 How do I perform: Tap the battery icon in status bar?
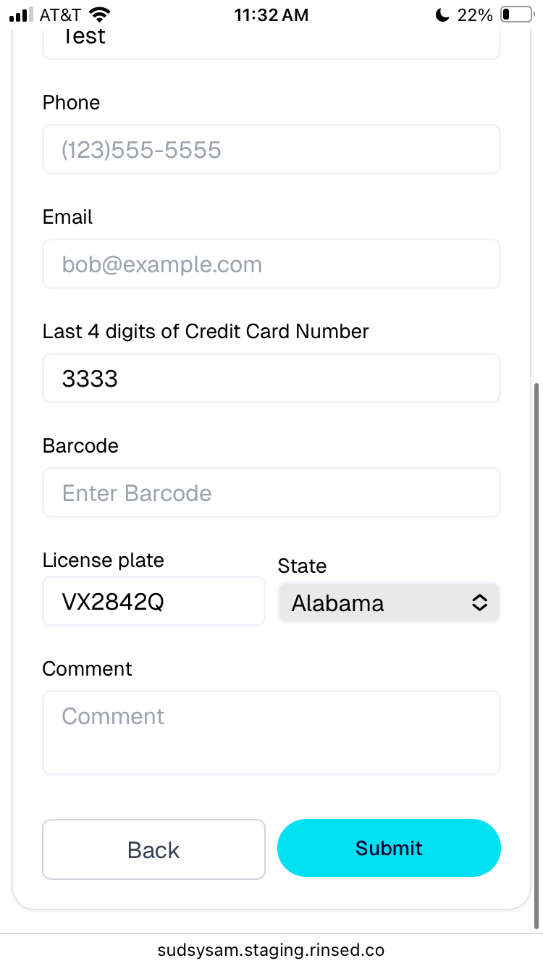click(516, 14)
